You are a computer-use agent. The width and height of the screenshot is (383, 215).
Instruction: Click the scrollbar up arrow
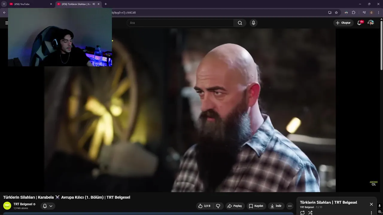click(381, 19)
